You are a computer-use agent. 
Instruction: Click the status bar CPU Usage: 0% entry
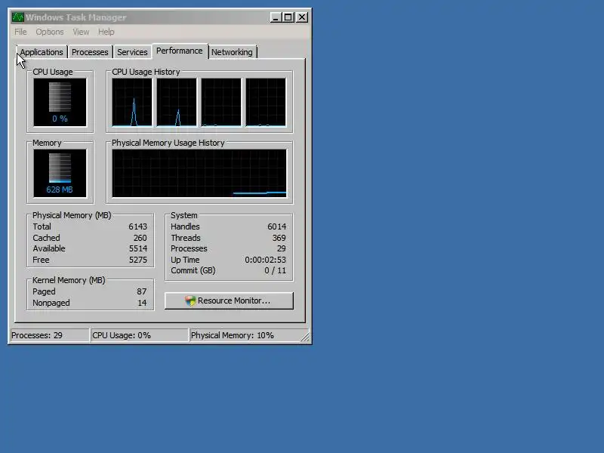139,335
